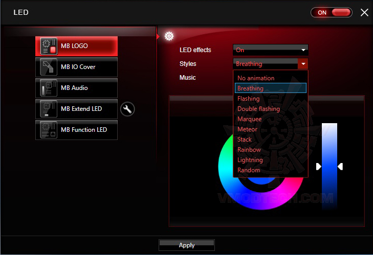Select the MB Function LED label
Image resolution: width=373 pixels, height=255 pixels.
(x=84, y=129)
